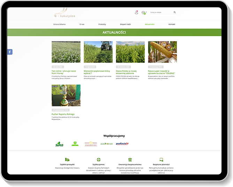
Task: Go to Strona Główna in navigation
Action: (59, 24)
